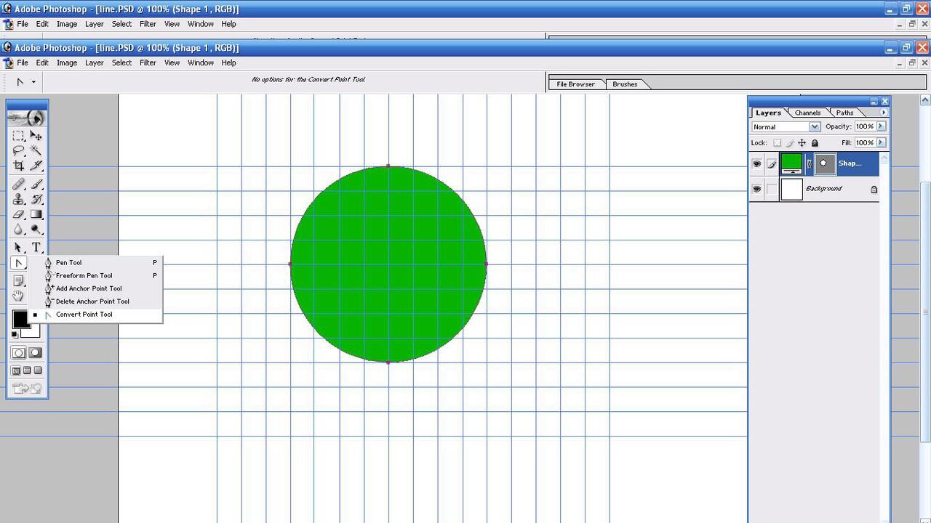Select the Rectangular Marquee tool
The width and height of the screenshot is (931, 523).
point(19,136)
